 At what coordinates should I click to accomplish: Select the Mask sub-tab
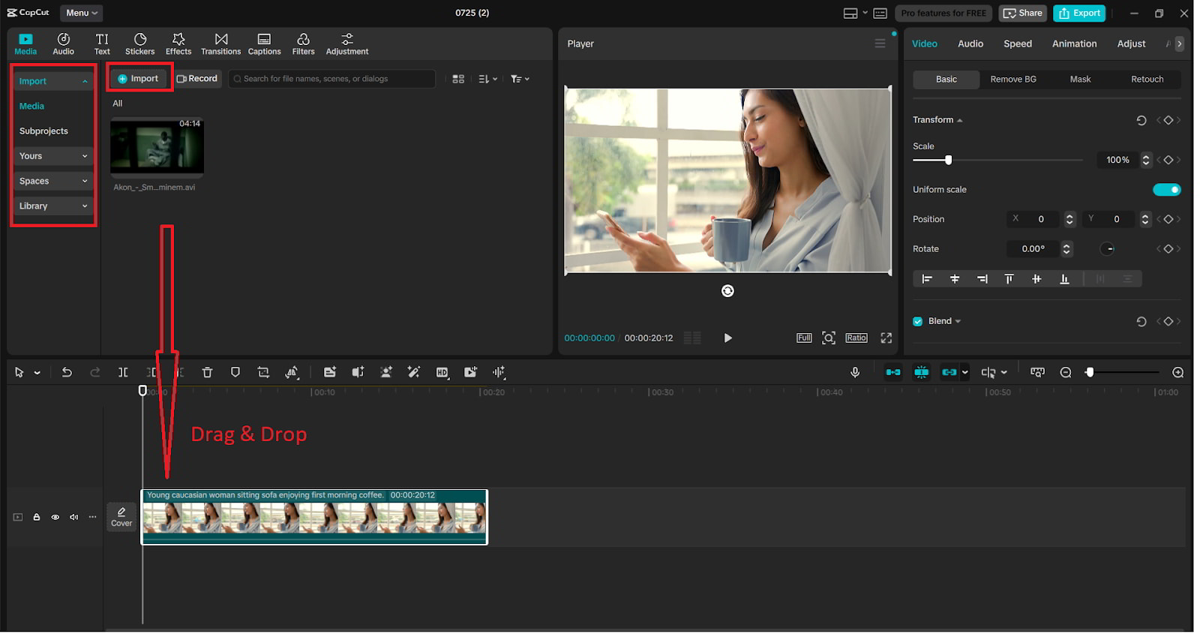1080,80
